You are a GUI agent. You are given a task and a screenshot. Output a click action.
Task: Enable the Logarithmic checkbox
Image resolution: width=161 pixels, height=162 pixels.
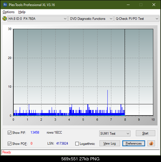(x=77, y=144)
